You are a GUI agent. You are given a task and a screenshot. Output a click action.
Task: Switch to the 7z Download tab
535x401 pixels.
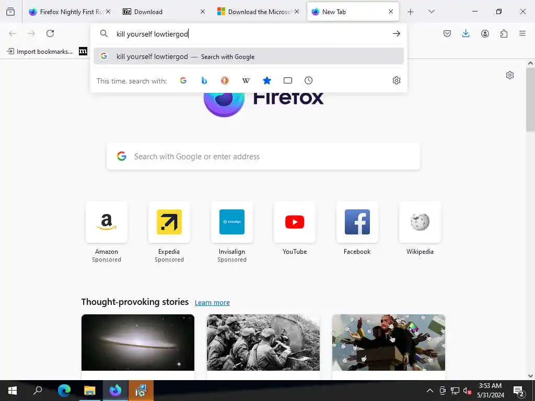[164, 11]
